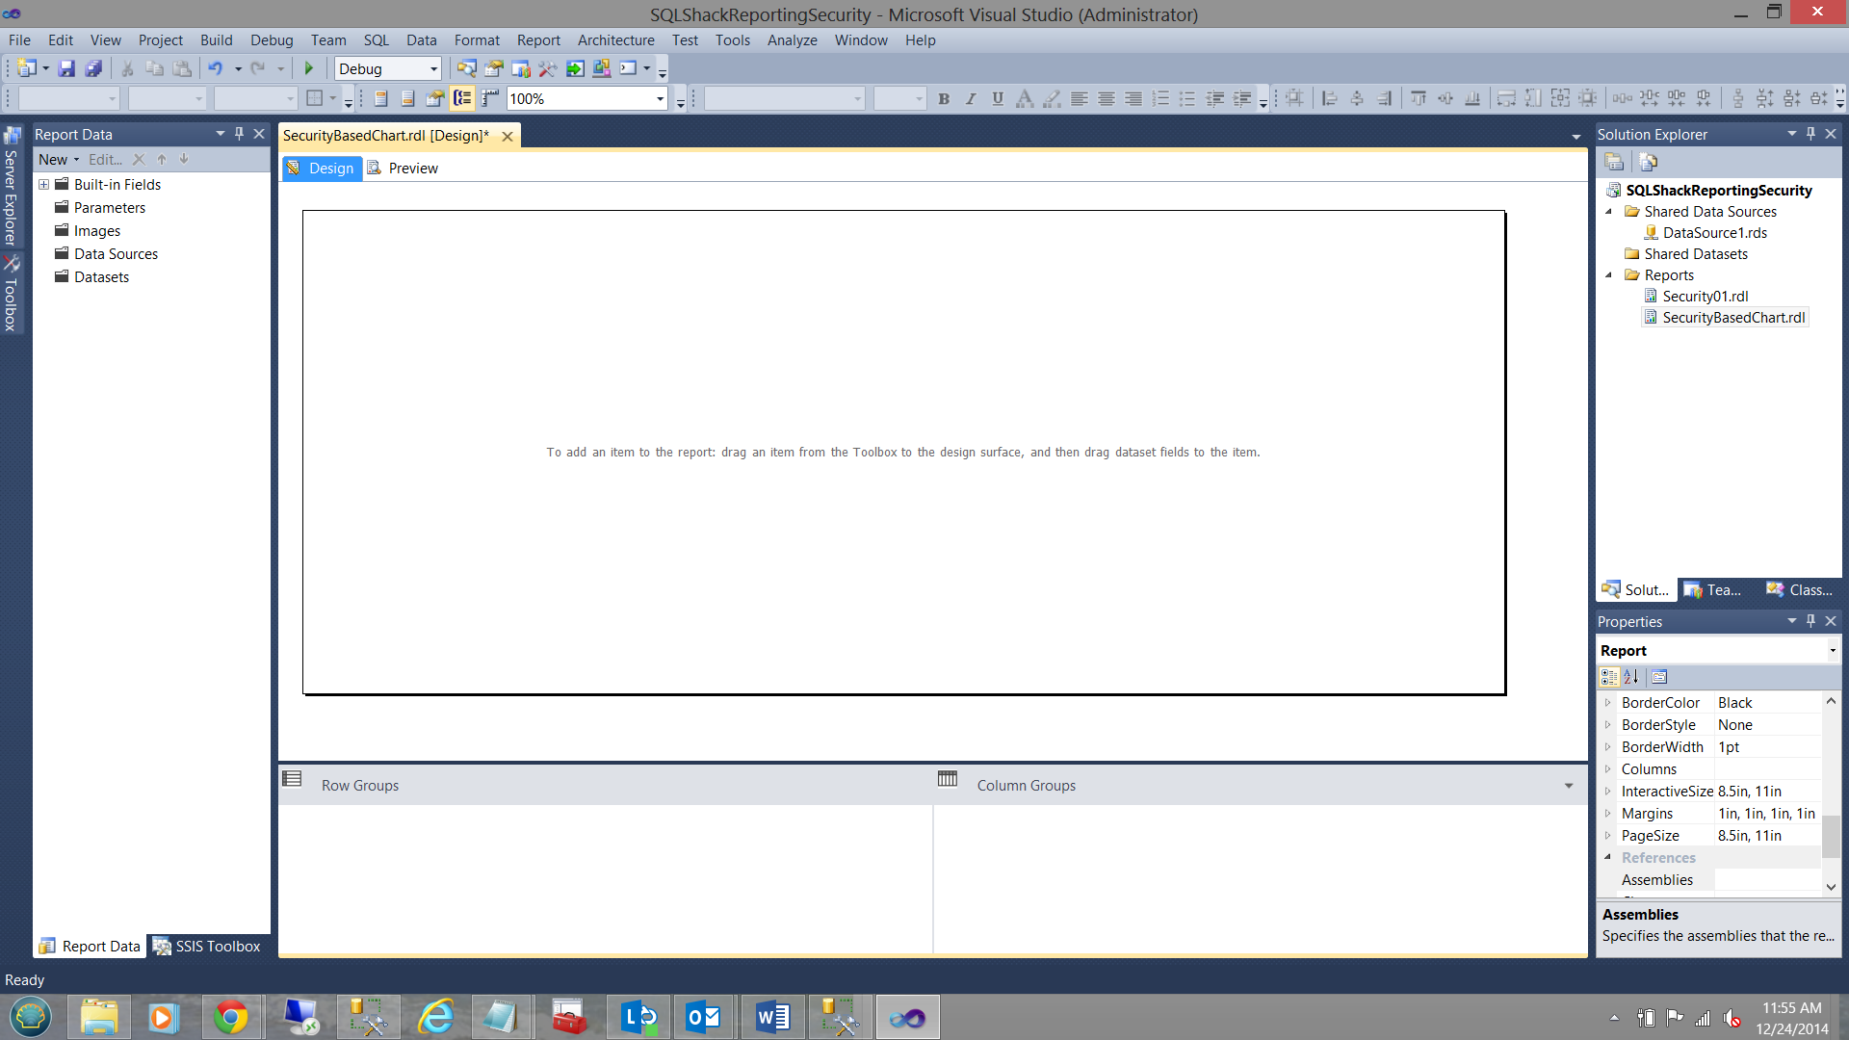Toggle the highlighted Grouping pane button

point(463,98)
